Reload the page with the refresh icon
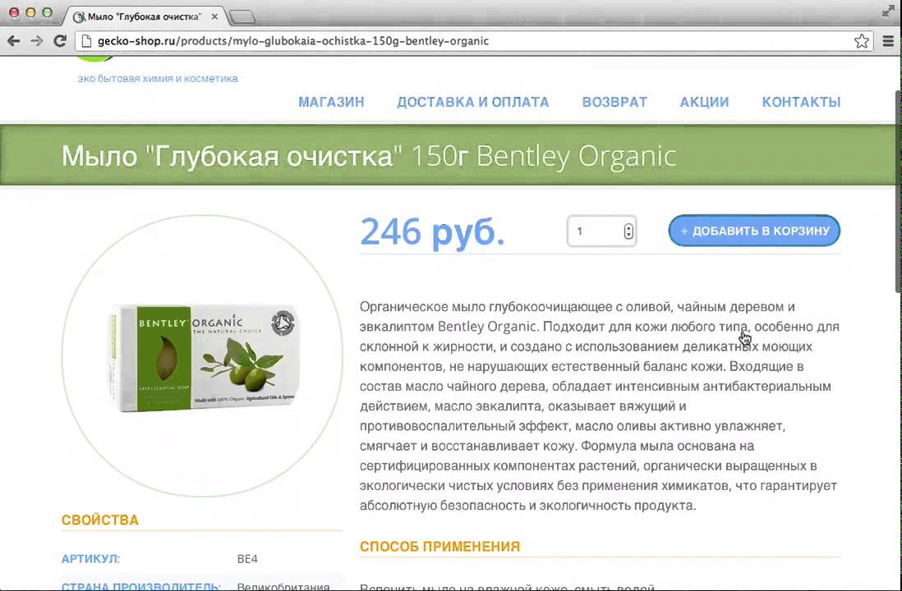Viewport: 902px width, 591px height. coord(60,41)
